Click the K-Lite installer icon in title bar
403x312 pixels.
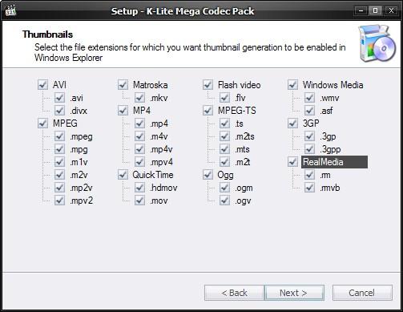(x=10, y=10)
